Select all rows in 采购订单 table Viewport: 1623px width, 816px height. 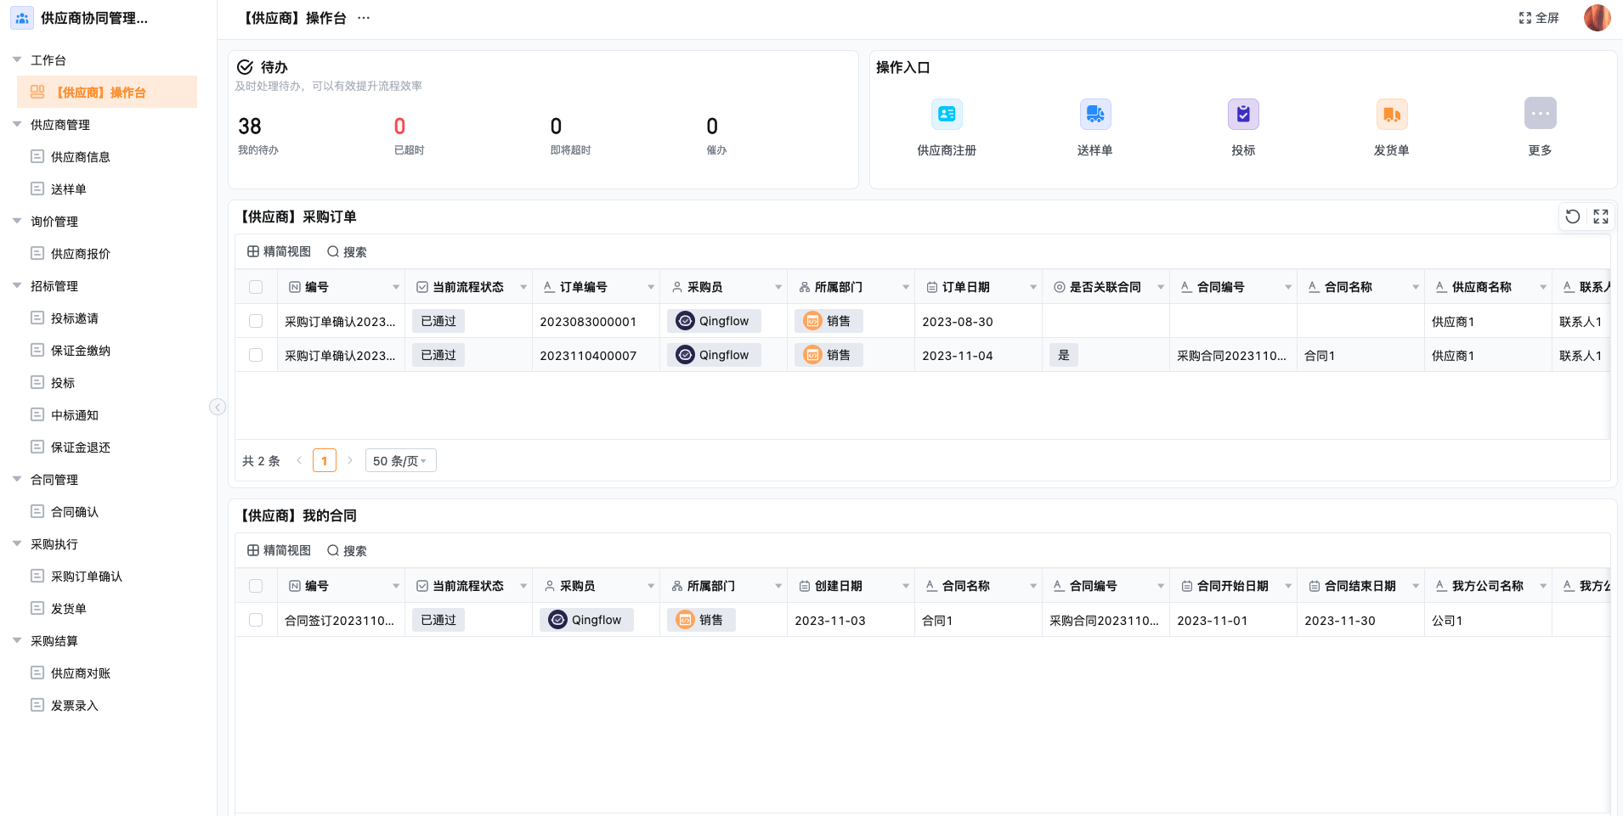coord(256,287)
